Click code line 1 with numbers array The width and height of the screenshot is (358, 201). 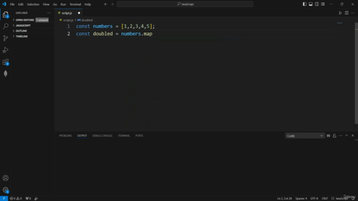point(115,26)
